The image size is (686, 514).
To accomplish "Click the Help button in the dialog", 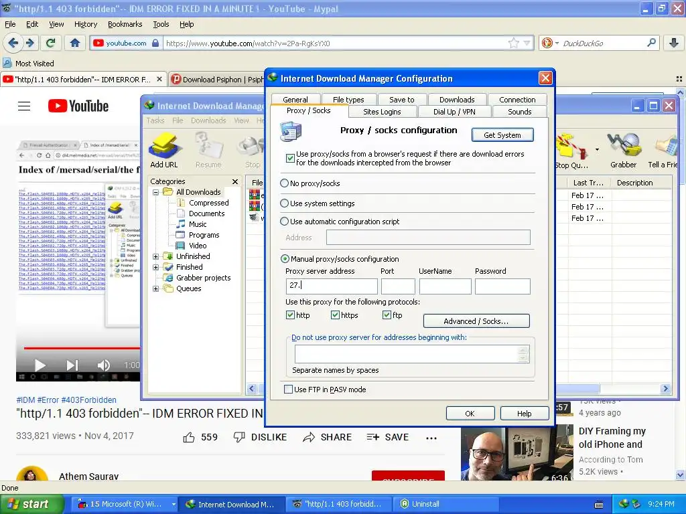I will click(524, 414).
